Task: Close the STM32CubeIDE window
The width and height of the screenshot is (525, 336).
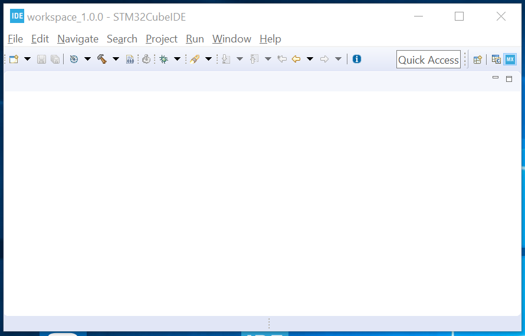Action: coord(501,16)
